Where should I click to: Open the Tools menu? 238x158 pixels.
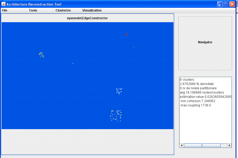33,10
